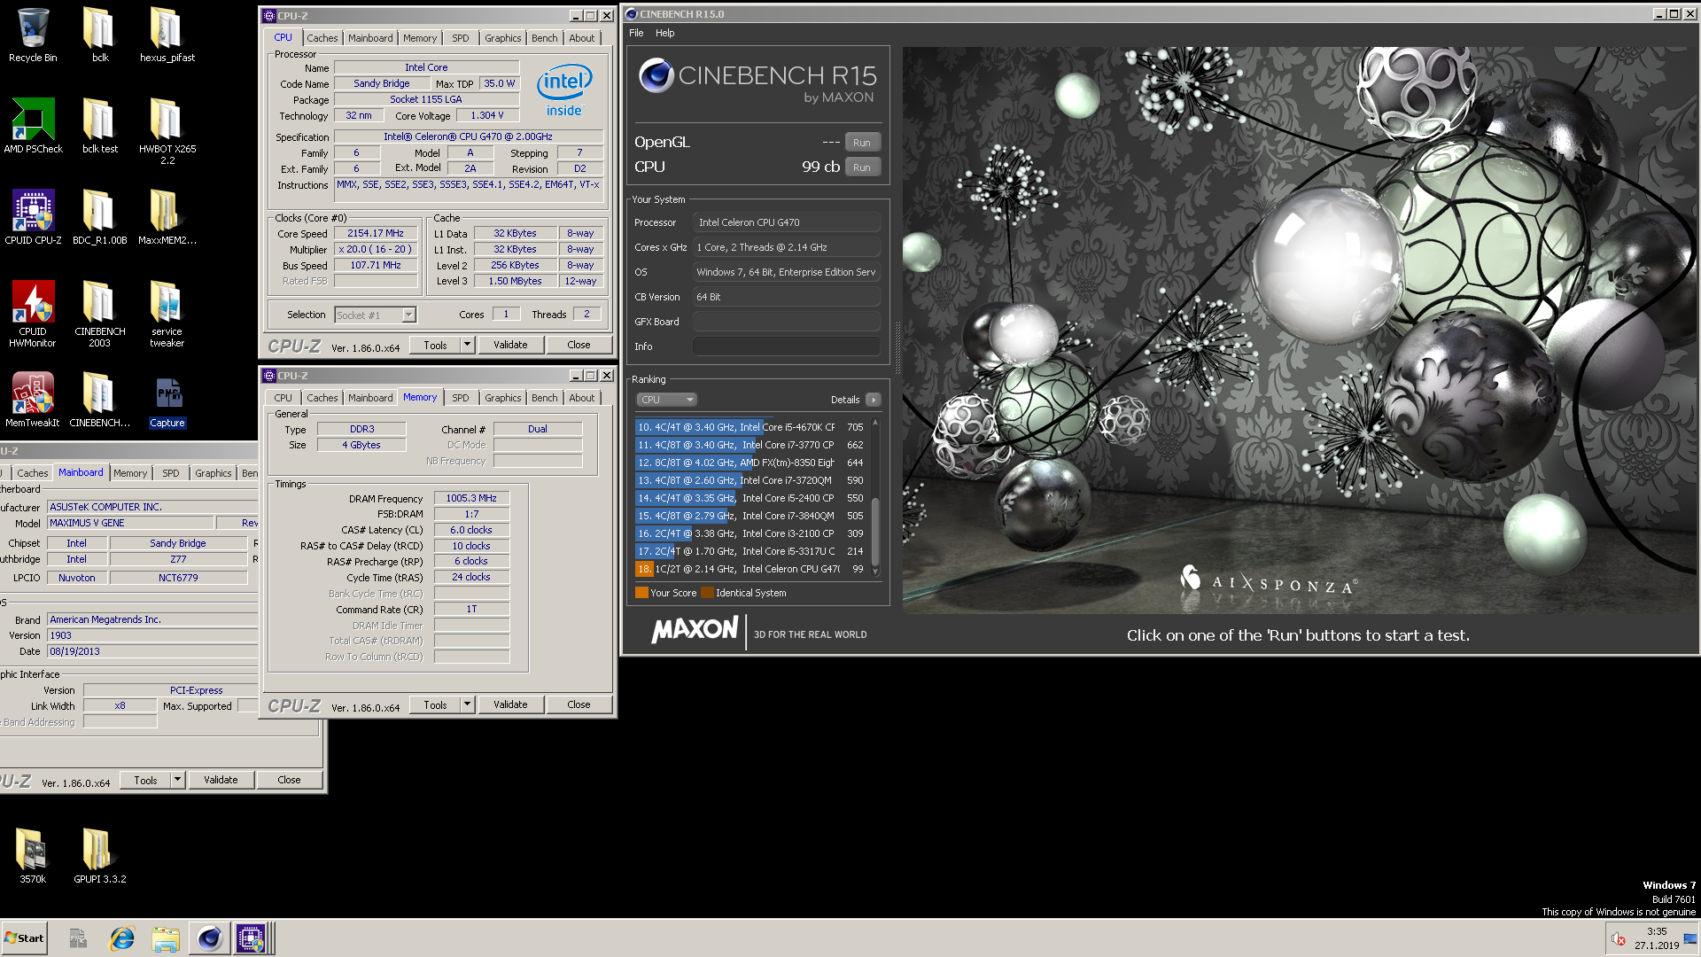Open the Socket #1 selection dropdown
The image size is (1701, 957).
tap(376, 315)
